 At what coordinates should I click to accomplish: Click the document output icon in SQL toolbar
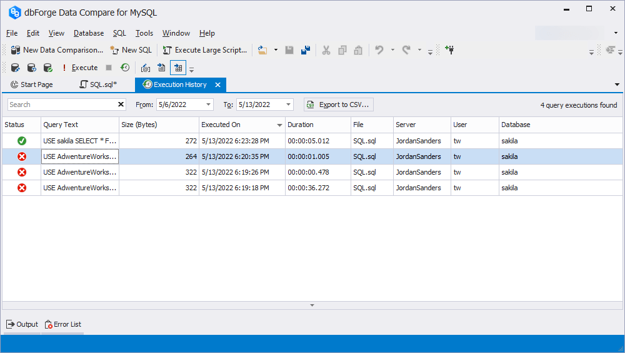(161, 68)
